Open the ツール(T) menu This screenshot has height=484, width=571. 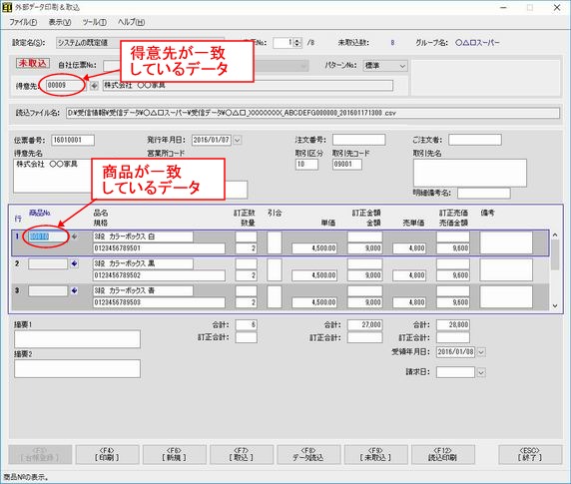point(94,22)
